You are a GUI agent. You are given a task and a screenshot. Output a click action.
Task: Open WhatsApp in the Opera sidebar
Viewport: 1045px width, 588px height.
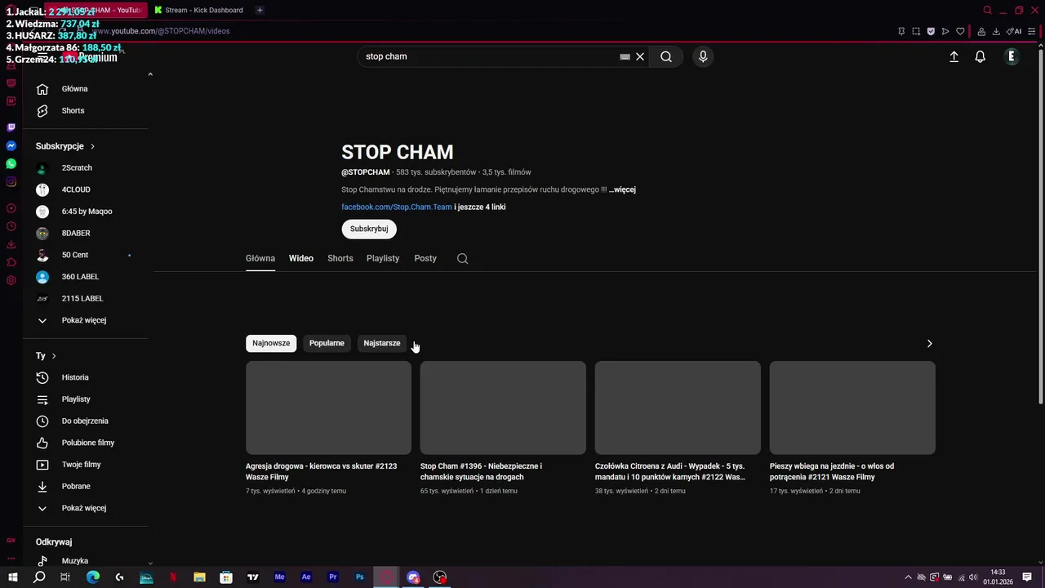pos(11,164)
